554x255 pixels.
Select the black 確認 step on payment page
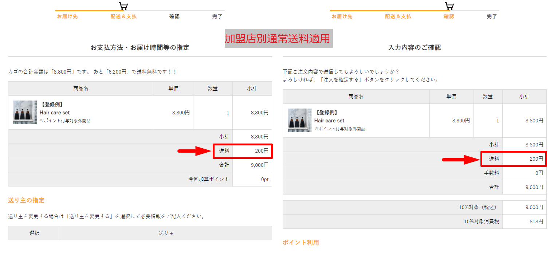(174, 16)
